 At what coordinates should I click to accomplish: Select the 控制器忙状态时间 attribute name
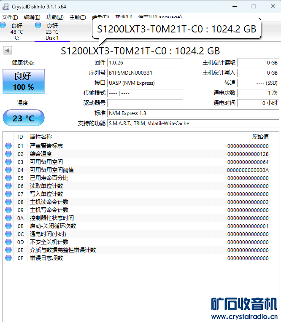click(52, 218)
